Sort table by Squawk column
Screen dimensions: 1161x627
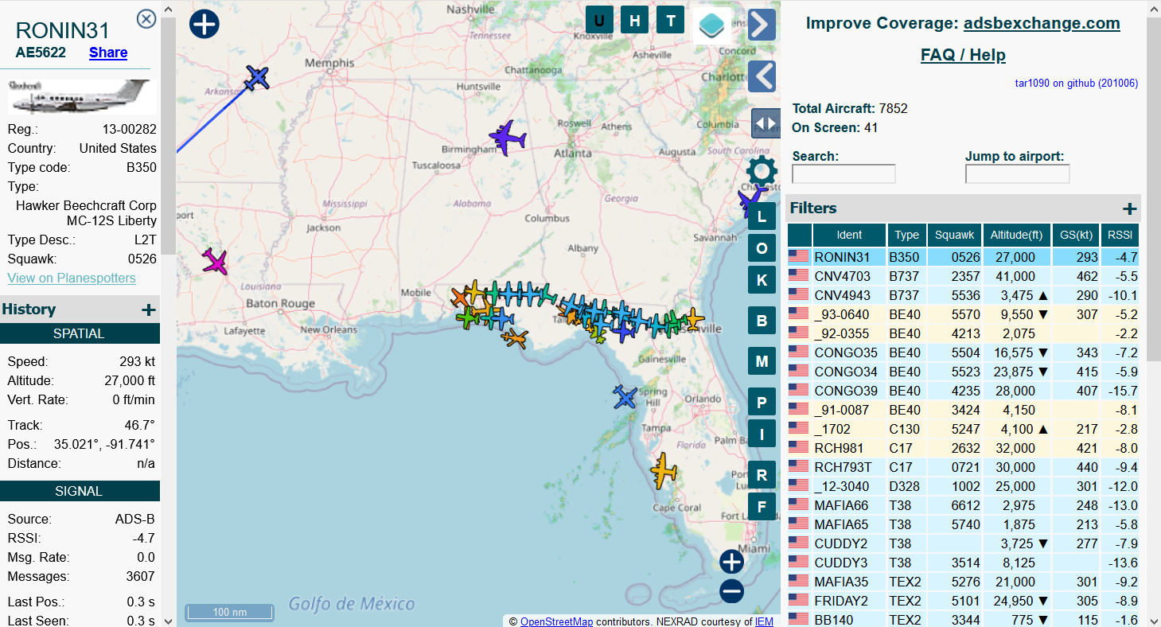(x=954, y=235)
